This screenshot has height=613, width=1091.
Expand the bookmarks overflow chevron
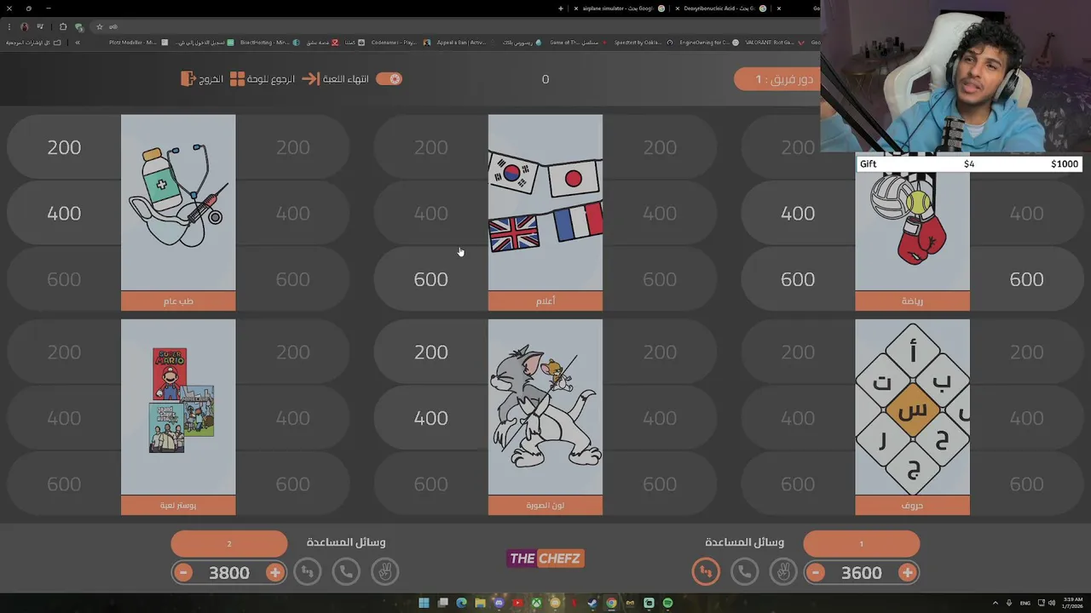(x=77, y=42)
